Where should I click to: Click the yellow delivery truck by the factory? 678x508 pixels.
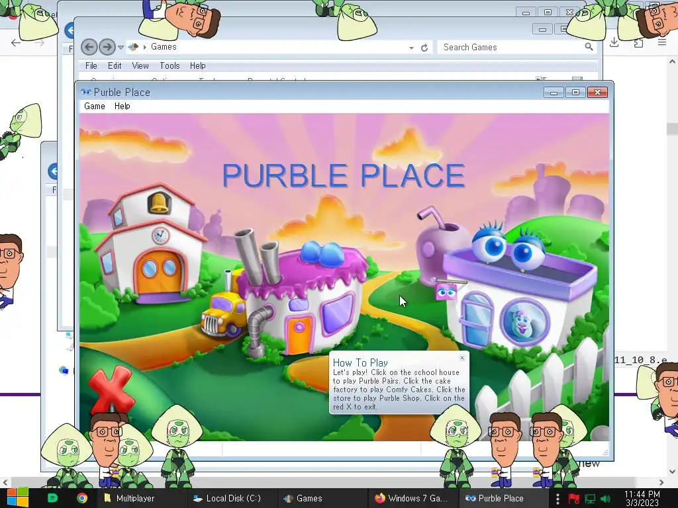224,314
